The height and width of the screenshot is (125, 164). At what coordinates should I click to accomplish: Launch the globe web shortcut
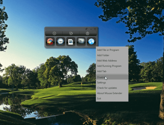click(91, 42)
